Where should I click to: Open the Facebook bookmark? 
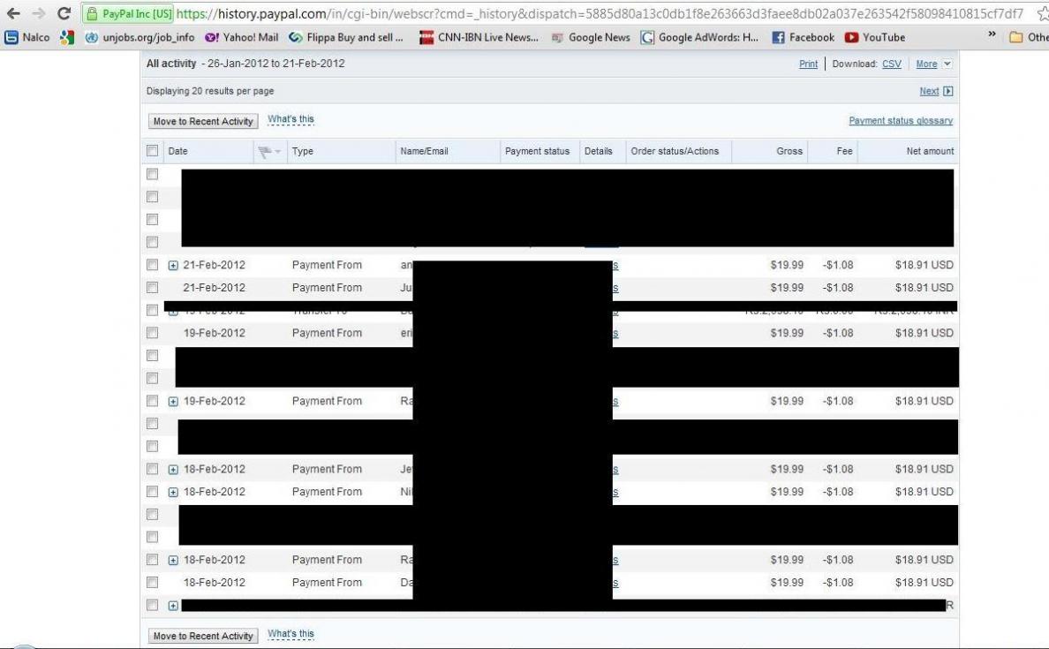(803, 37)
